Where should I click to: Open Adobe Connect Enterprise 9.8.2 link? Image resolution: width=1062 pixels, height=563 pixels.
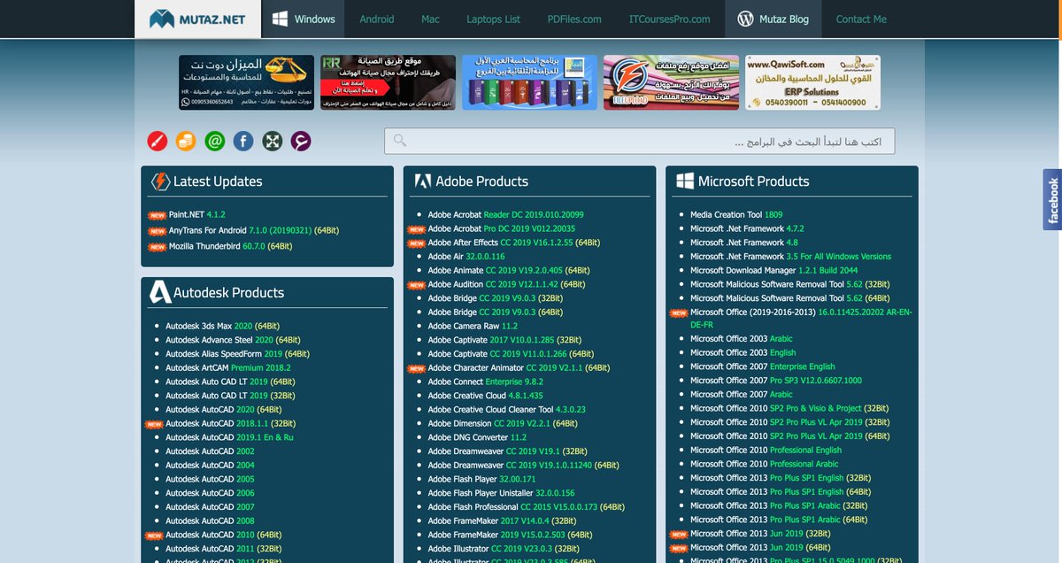tap(486, 382)
